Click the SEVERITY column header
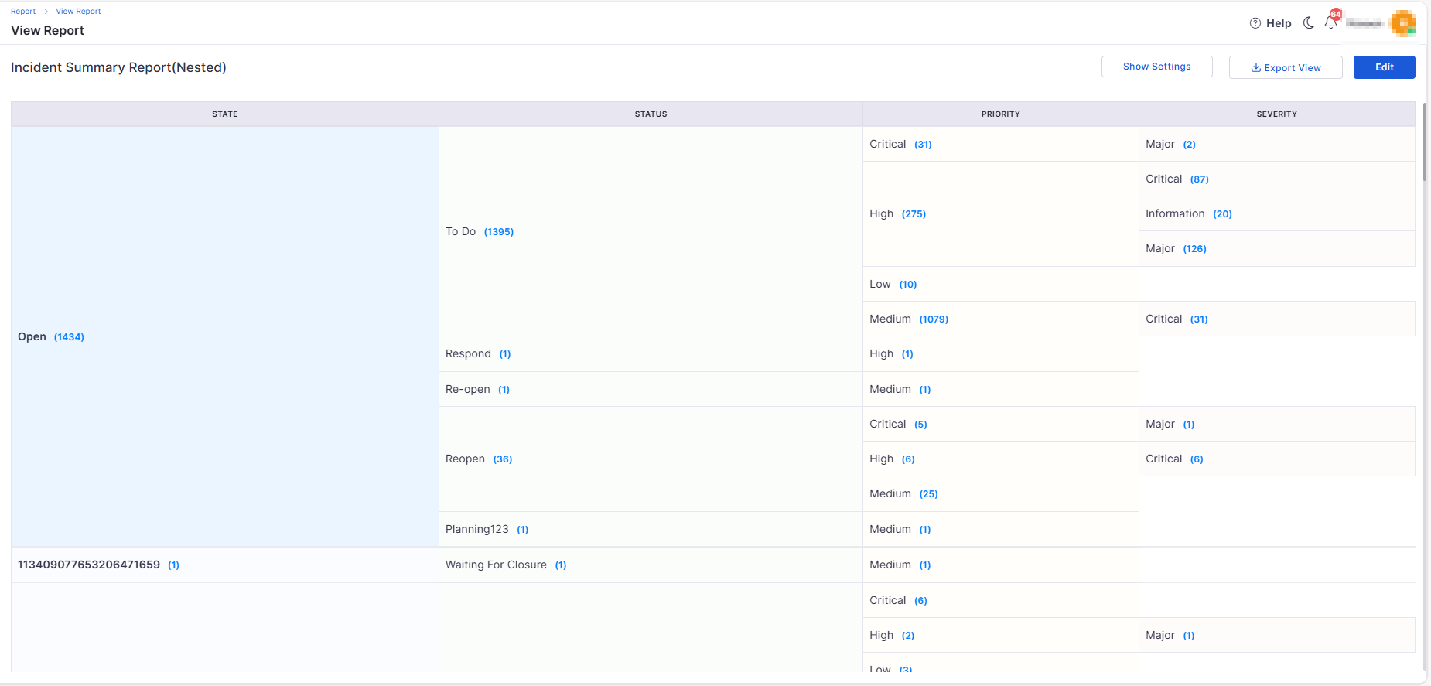The image size is (1431, 686). point(1276,114)
